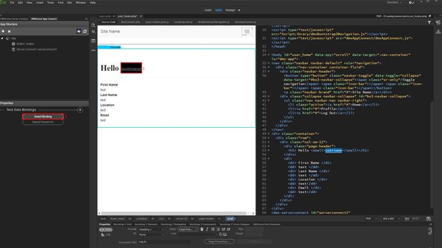The image size is (442, 248).
Task: Select the Server Connect serverconnect1 tree item
Action: coord(37,49)
